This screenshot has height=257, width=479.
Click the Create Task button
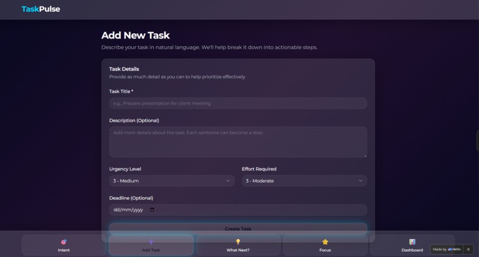(238, 229)
